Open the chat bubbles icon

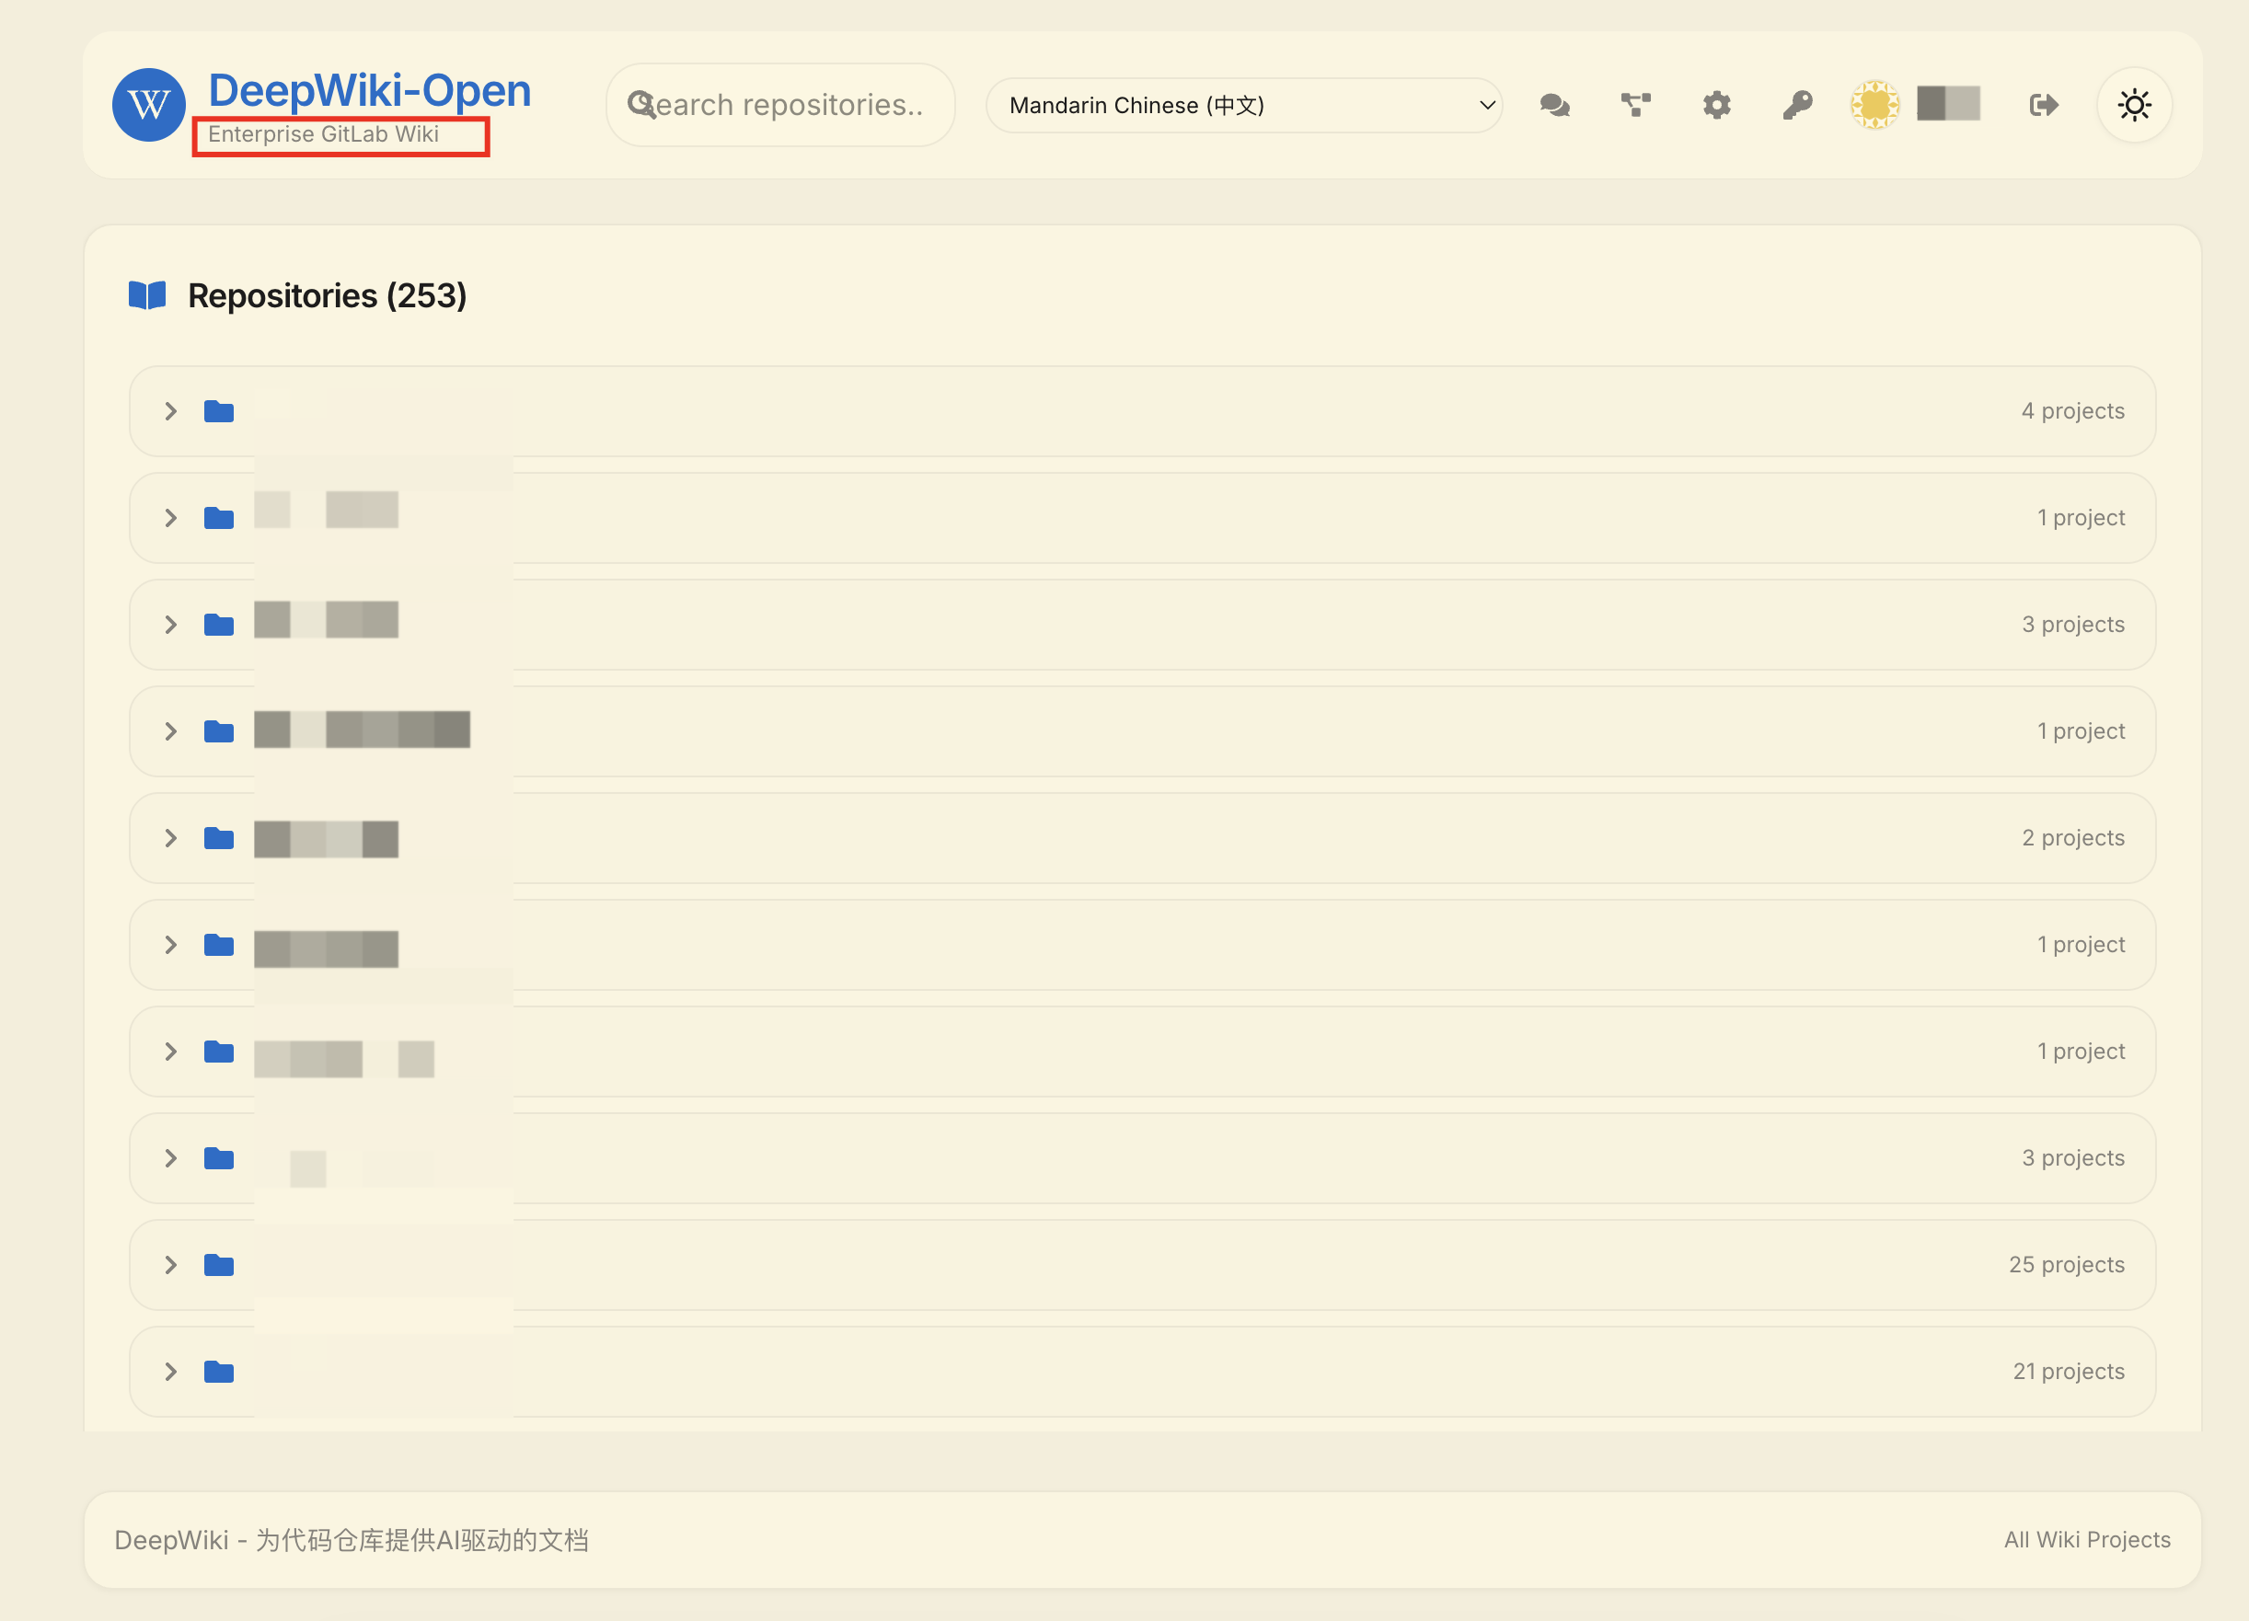[x=1555, y=105]
